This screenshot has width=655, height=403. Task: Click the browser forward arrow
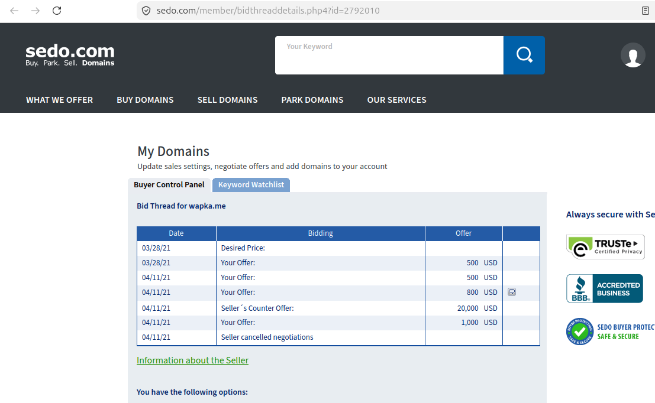click(x=36, y=11)
